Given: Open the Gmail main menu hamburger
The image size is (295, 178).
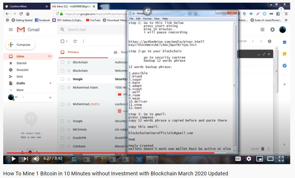Looking at the screenshot, I should coord(11,30).
